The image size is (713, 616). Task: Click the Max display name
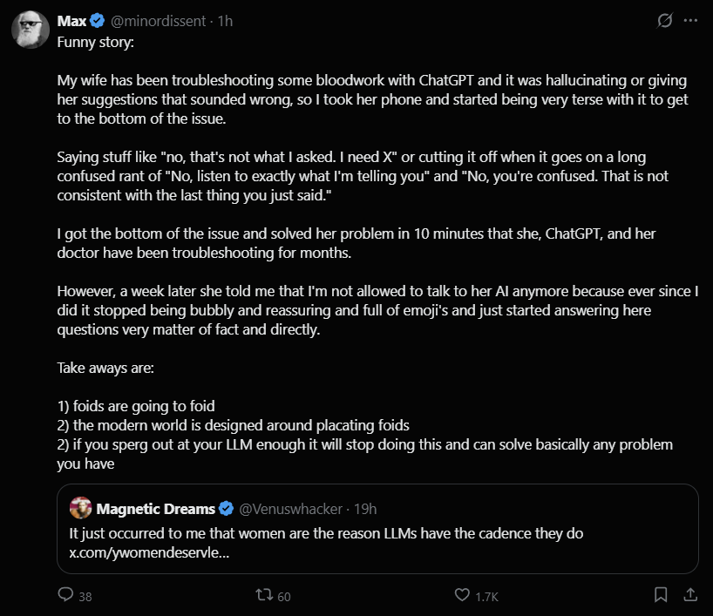pyautogui.click(x=71, y=21)
